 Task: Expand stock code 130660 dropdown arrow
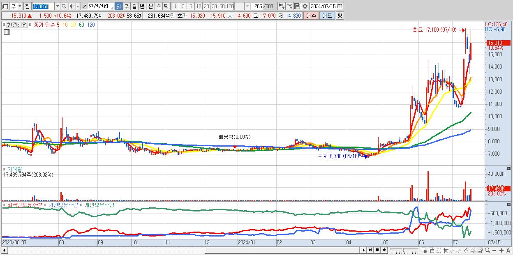[57, 6]
